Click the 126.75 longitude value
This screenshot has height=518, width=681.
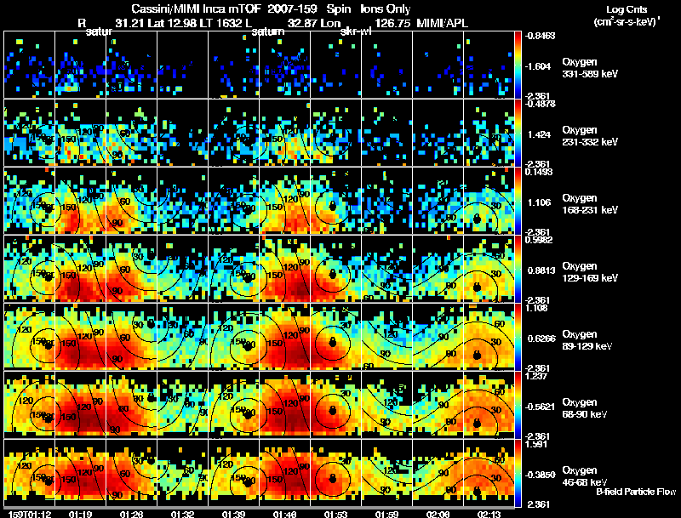point(392,24)
